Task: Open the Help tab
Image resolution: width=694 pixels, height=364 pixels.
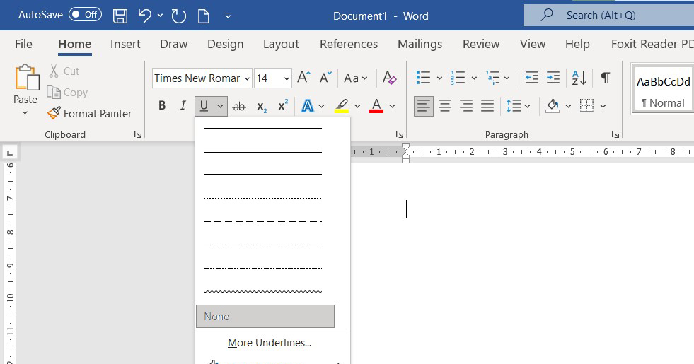Action: (577, 44)
